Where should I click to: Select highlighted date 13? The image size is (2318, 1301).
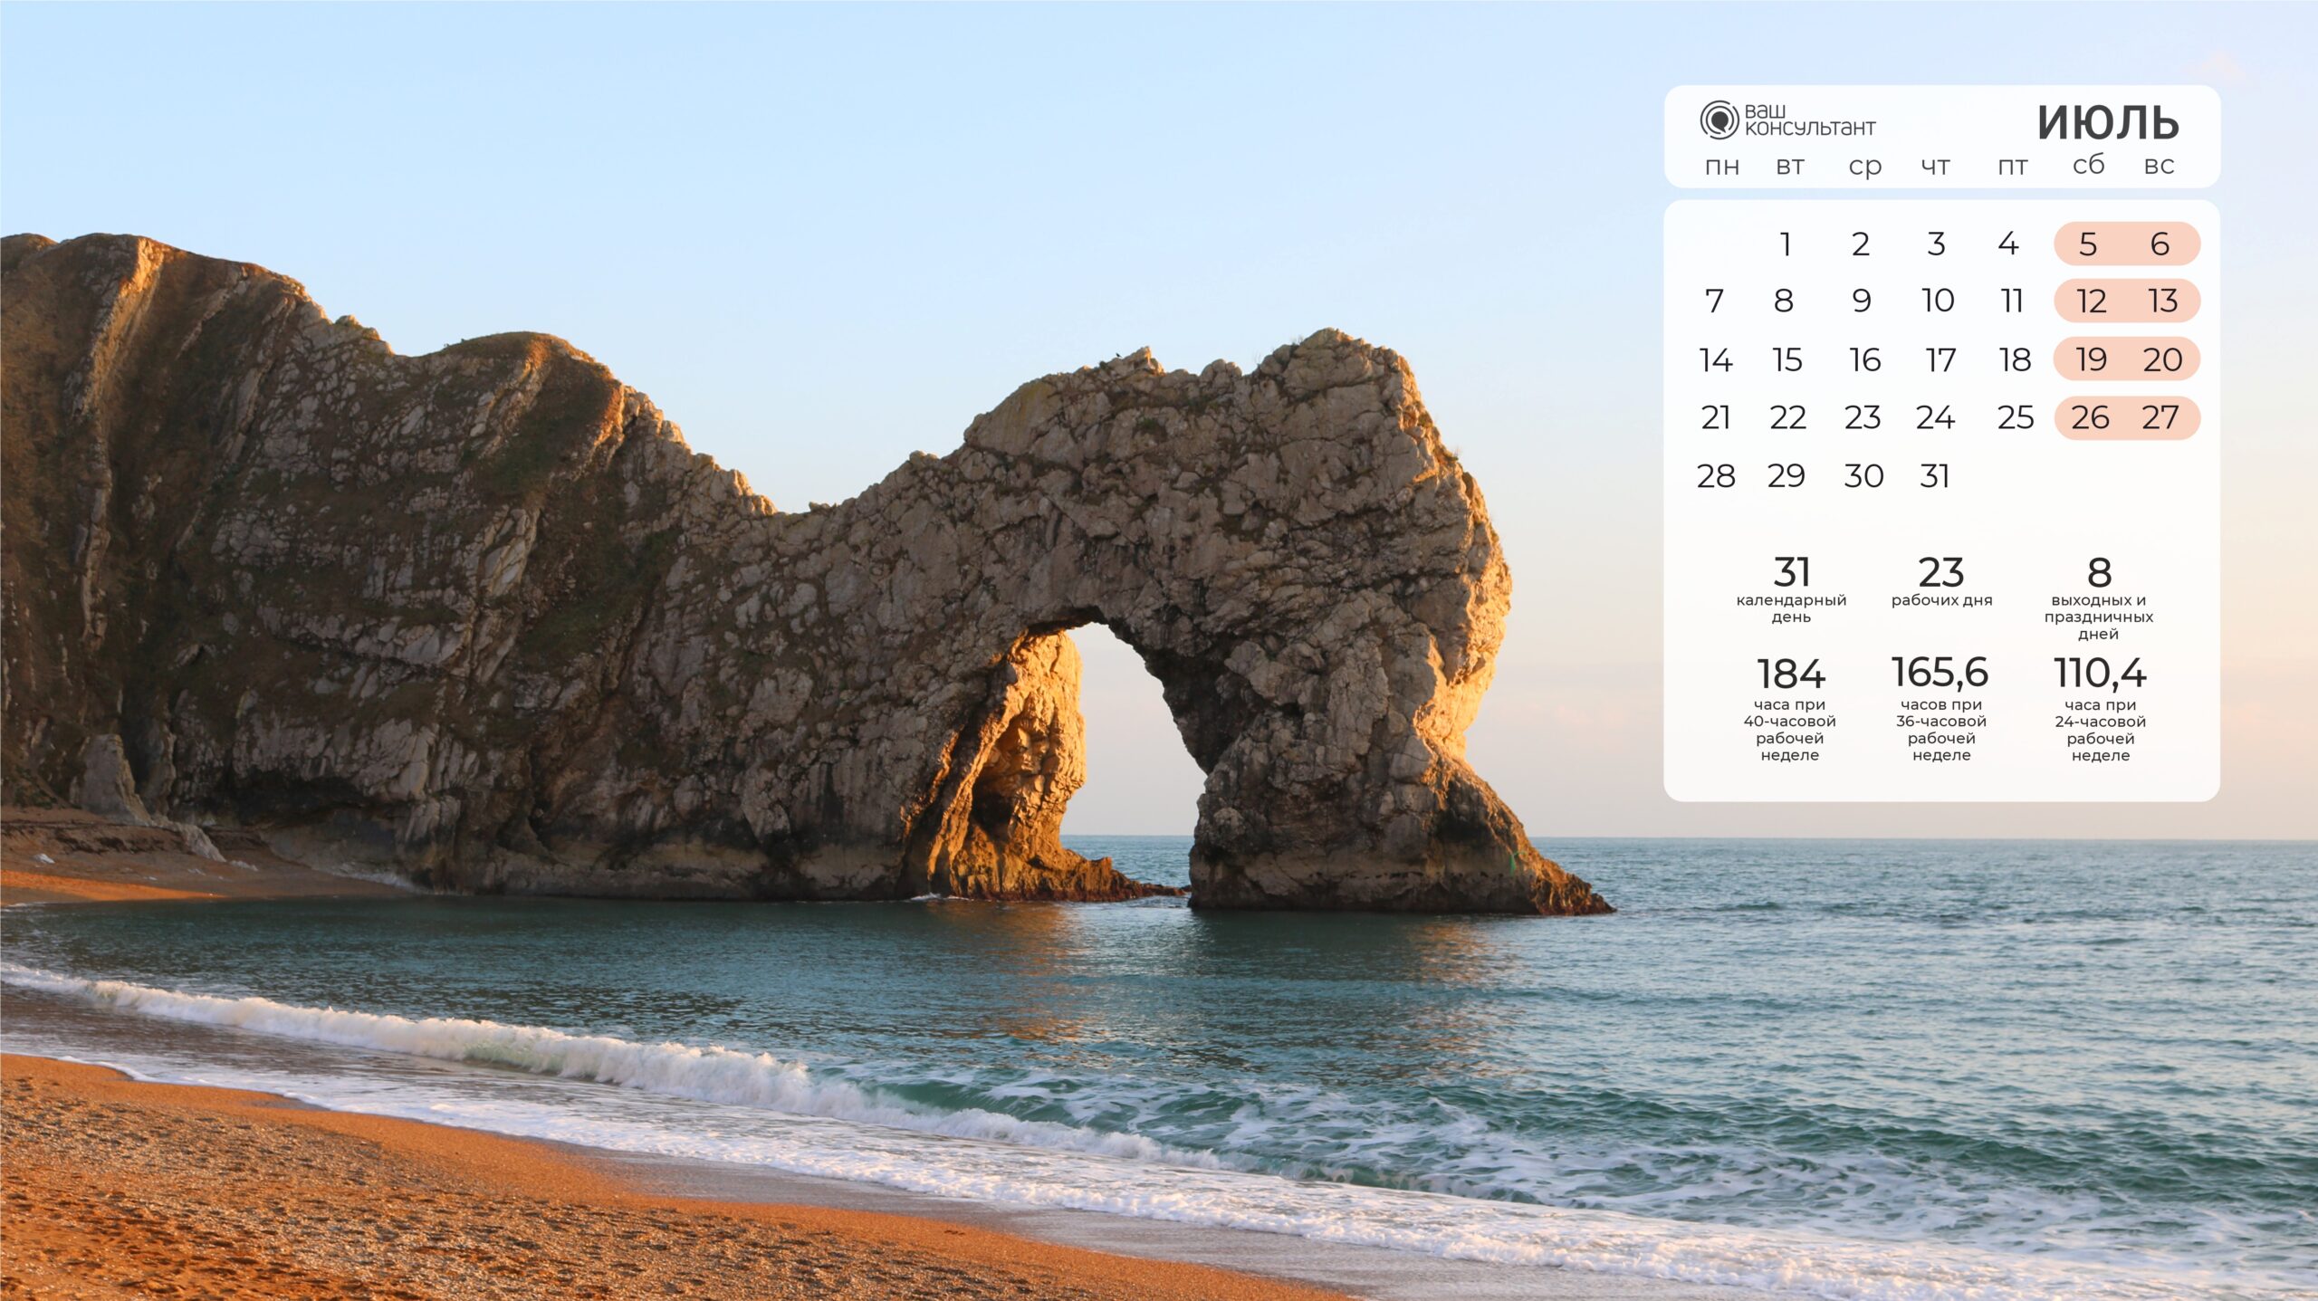coord(2163,301)
